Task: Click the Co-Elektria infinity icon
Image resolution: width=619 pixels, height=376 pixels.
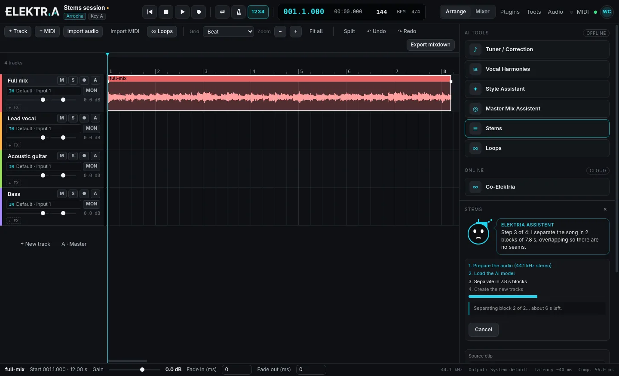Action: [475, 187]
